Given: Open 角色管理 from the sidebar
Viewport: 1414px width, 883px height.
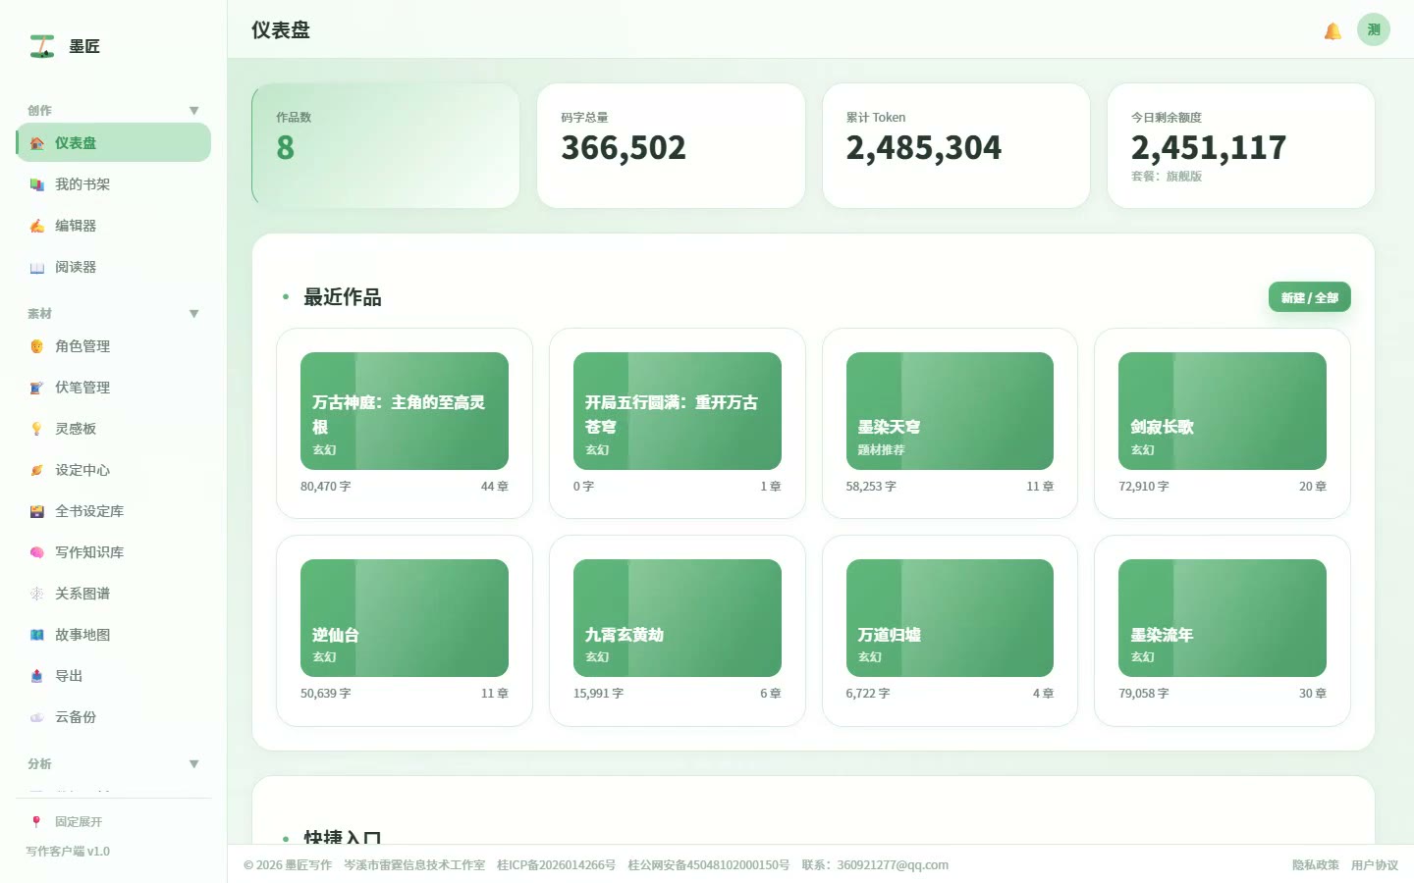Looking at the screenshot, I should [x=114, y=346].
